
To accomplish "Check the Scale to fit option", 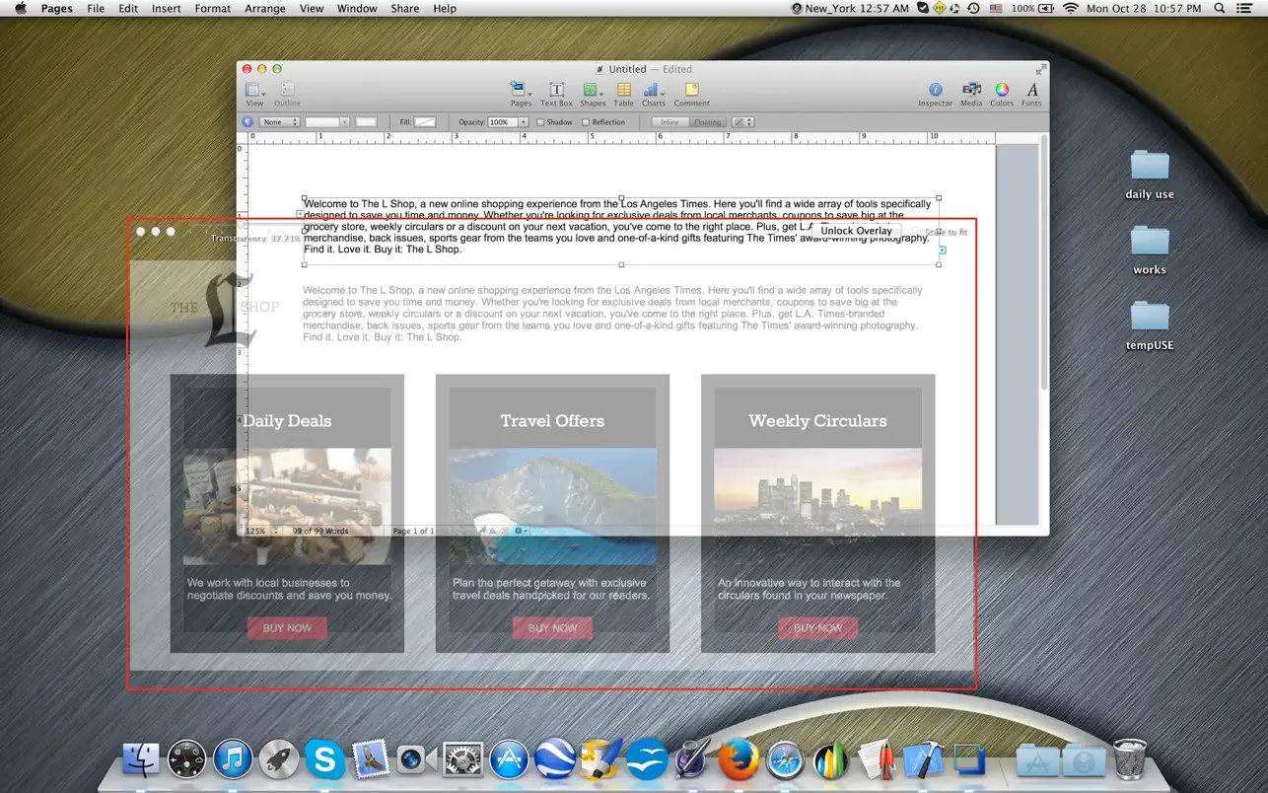I will click(x=916, y=232).
